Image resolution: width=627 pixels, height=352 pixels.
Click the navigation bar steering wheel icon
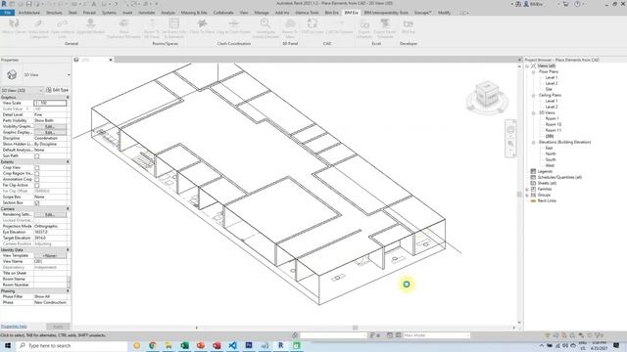510,130
